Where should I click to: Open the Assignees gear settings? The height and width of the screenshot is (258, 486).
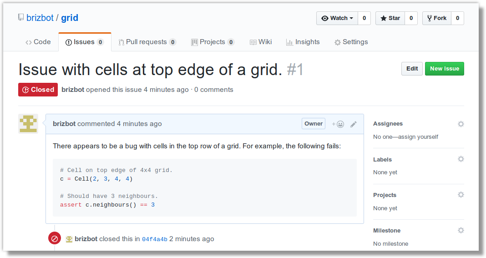point(461,124)
